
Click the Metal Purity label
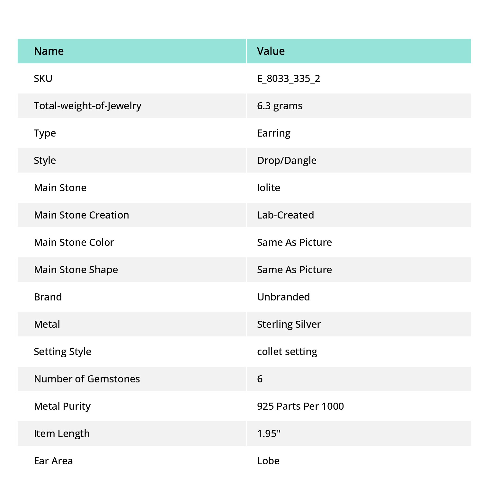62,406
